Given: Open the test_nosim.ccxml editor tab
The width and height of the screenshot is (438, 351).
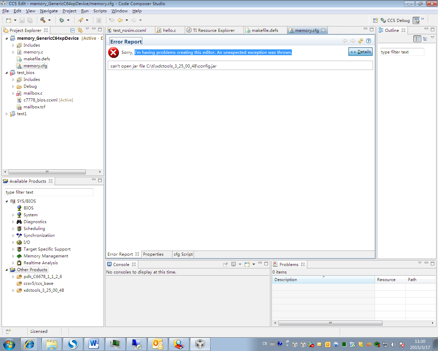Looking at the screenshot, I should 130,31.
